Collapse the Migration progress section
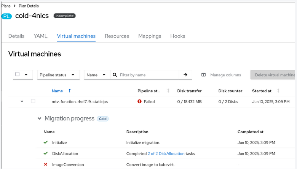This screenshot has height=169, width=297. coord(39,118)
